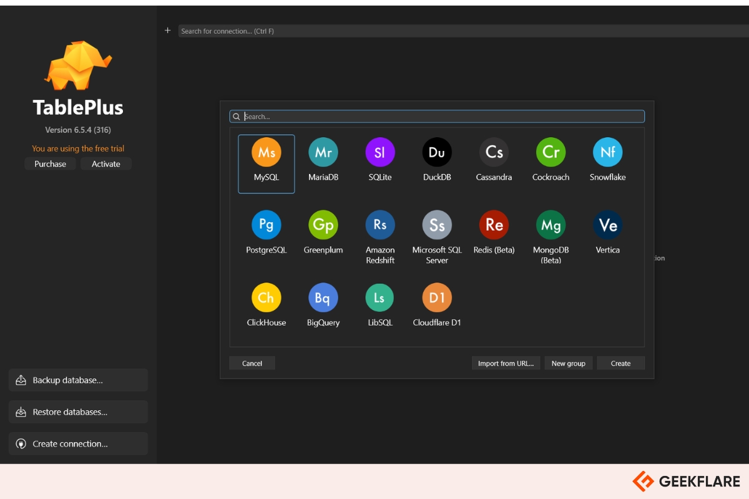749x499 pixels.
Task: Select the MongoDB (Beta) icon
Action: tap(551, 225)
